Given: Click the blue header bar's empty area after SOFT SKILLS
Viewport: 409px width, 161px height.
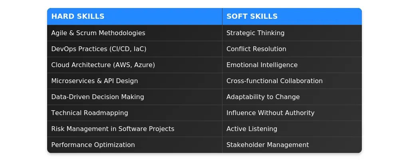Looking at the screenshot, I should pyautogui.click(x=320, y=16).
